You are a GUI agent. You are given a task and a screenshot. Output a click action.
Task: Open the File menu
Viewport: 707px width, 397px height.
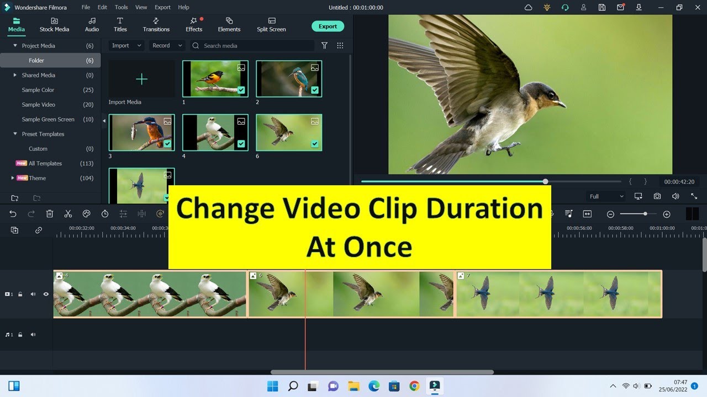[x=86, y=8]
